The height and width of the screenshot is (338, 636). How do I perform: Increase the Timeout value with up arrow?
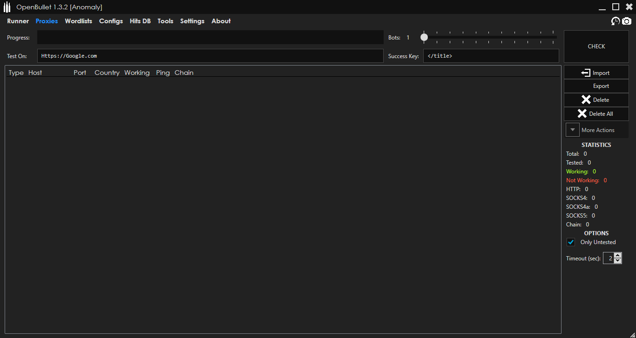point(618,255)
